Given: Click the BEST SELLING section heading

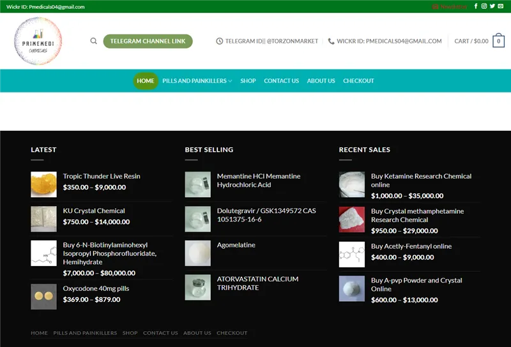Looking at the screenshot, I should point(209,150).
